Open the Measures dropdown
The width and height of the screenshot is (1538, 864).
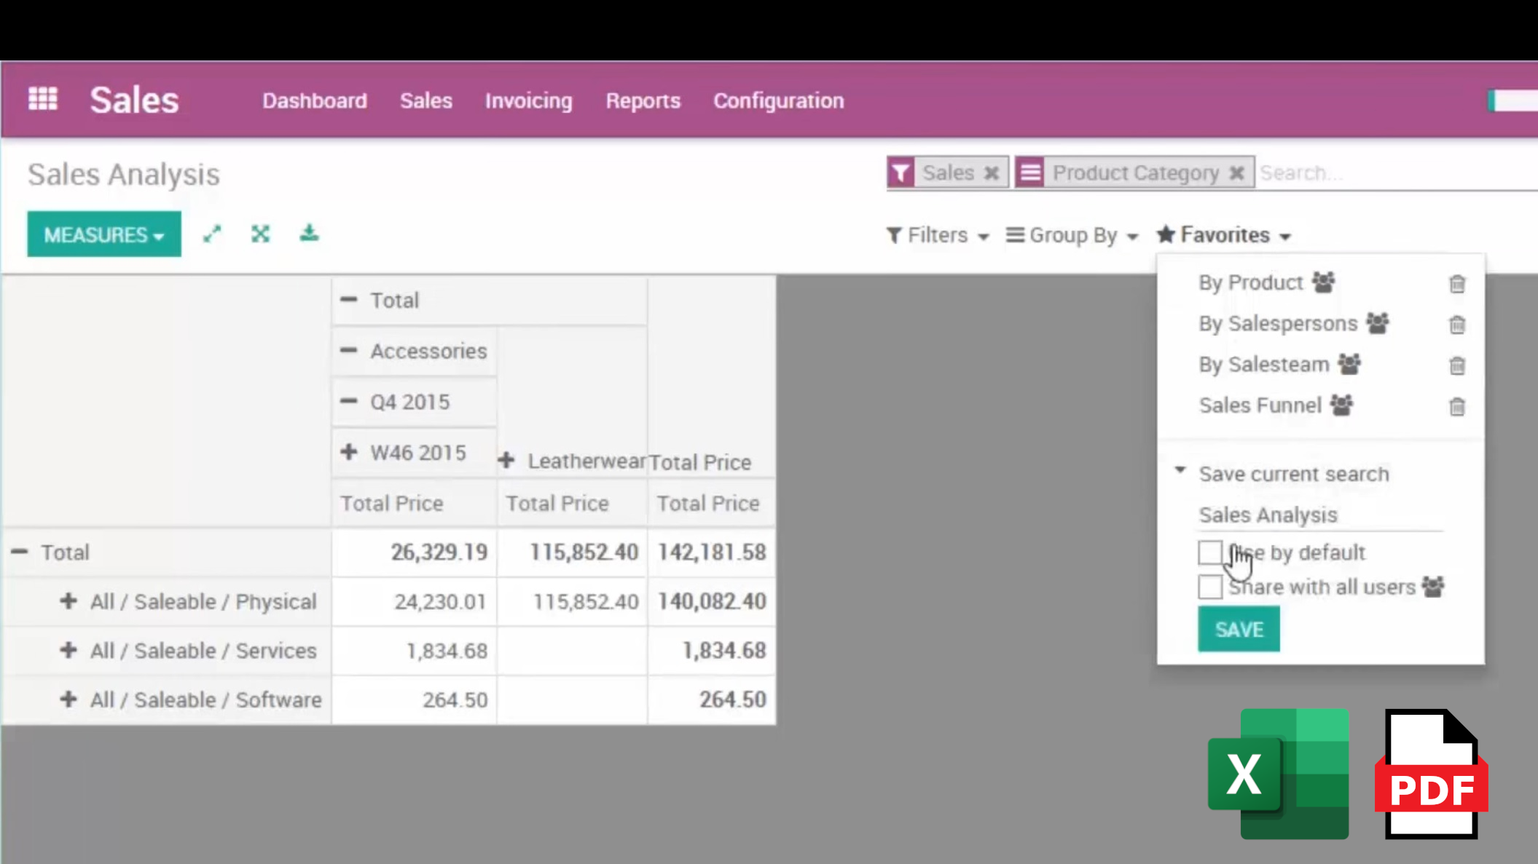(x=104, y=234)
